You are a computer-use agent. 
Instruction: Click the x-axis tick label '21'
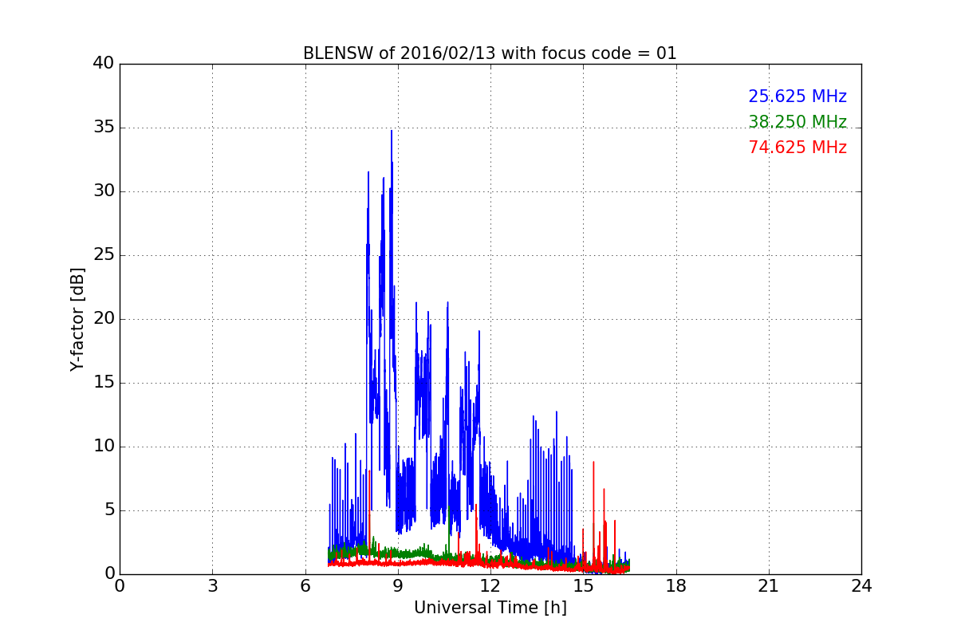click(769, 586)
